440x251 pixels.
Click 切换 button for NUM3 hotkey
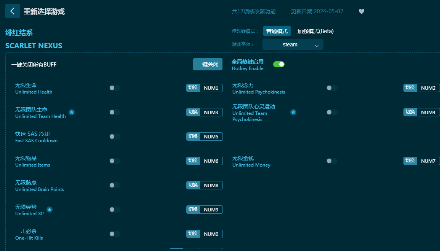pos(193,112)
